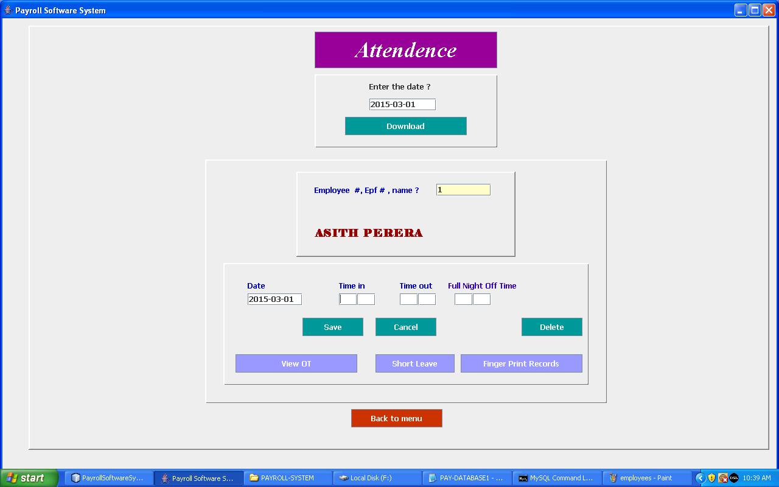Viewport: 779px width, 487px height.
Task: Click the Download button
Action: click(405, 126)
